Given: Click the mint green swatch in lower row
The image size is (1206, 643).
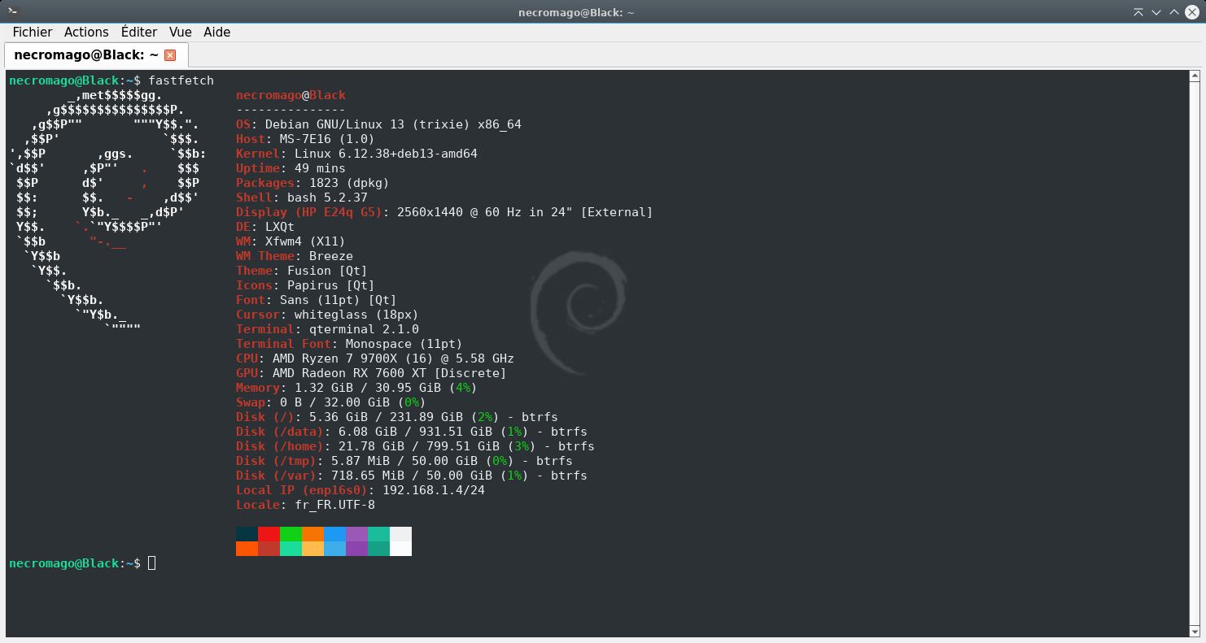Looking at the screenshot, I should 291,549.
